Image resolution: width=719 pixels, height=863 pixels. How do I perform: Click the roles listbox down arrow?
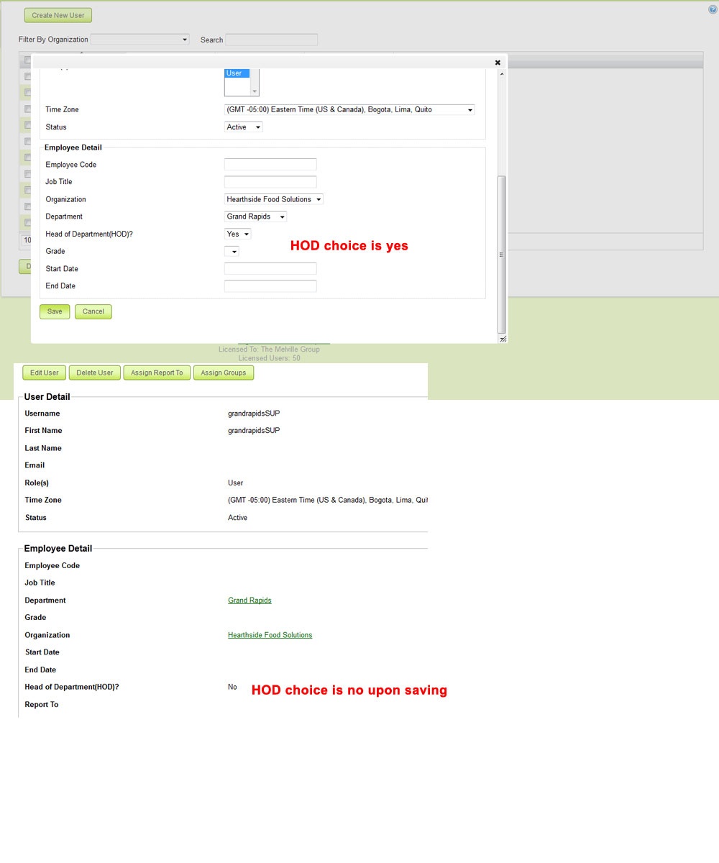pyautogui.click(x=255, y=91)
